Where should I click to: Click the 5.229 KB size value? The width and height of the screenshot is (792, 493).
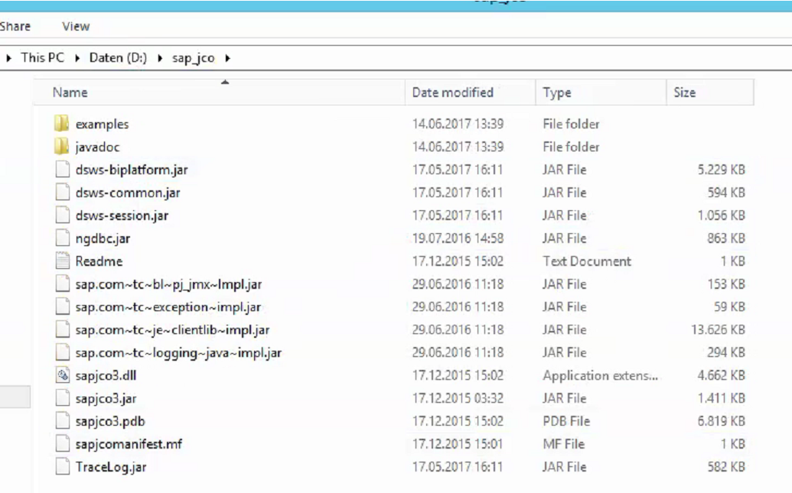pyautogui.click(x=722, y=170)
